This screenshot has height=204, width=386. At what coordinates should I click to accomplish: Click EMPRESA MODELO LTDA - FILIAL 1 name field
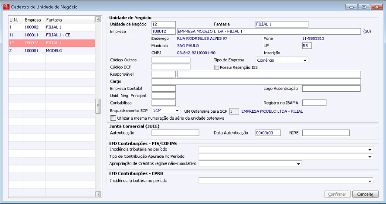269,31
